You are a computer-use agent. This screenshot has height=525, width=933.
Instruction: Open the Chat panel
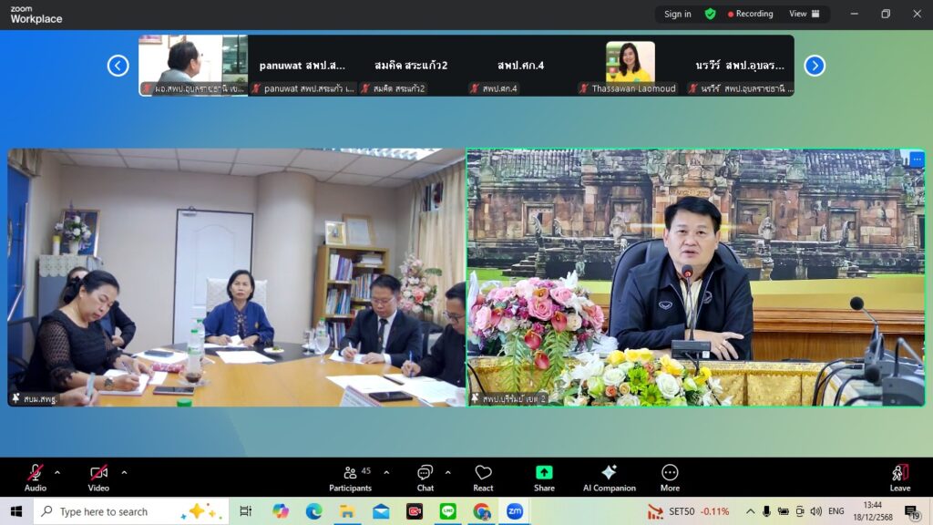[x=425, y=478]
